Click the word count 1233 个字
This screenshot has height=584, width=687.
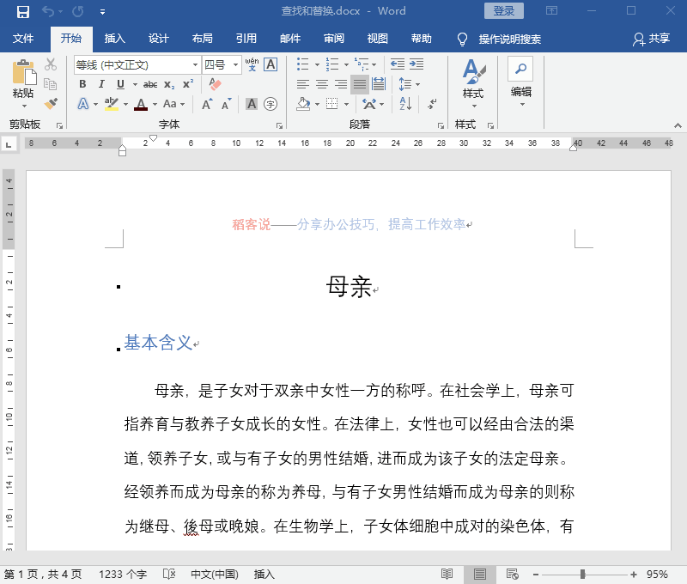click(123, 575)
